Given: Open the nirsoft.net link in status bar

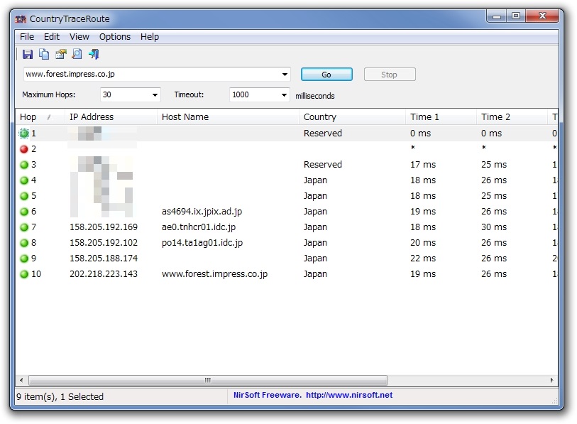Looking at the screenshot, I should click(349, 395).
